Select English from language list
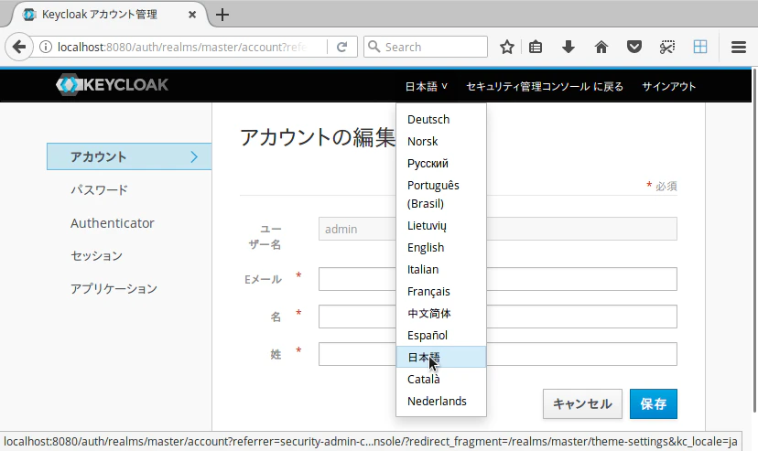This screenshot has height=451, width=758. [x=441, y=248]
